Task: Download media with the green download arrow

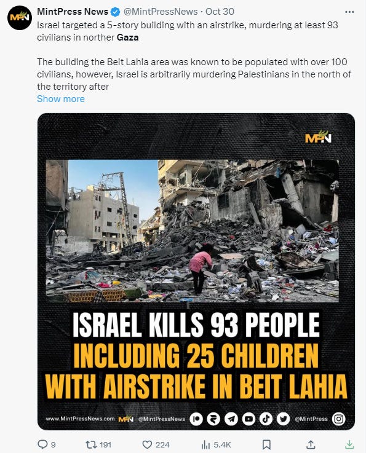Action: (349, 444)
